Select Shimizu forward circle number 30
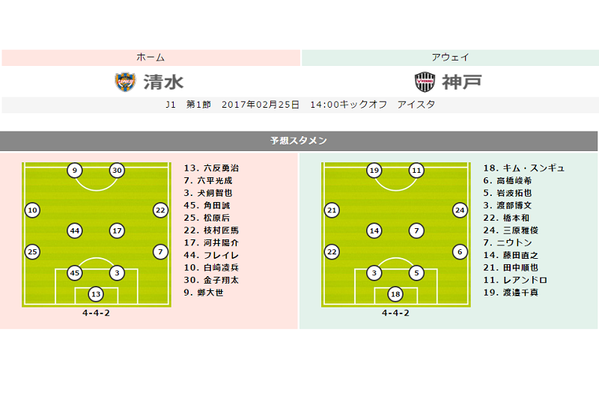599x398 pixels. tap(117, 170)
